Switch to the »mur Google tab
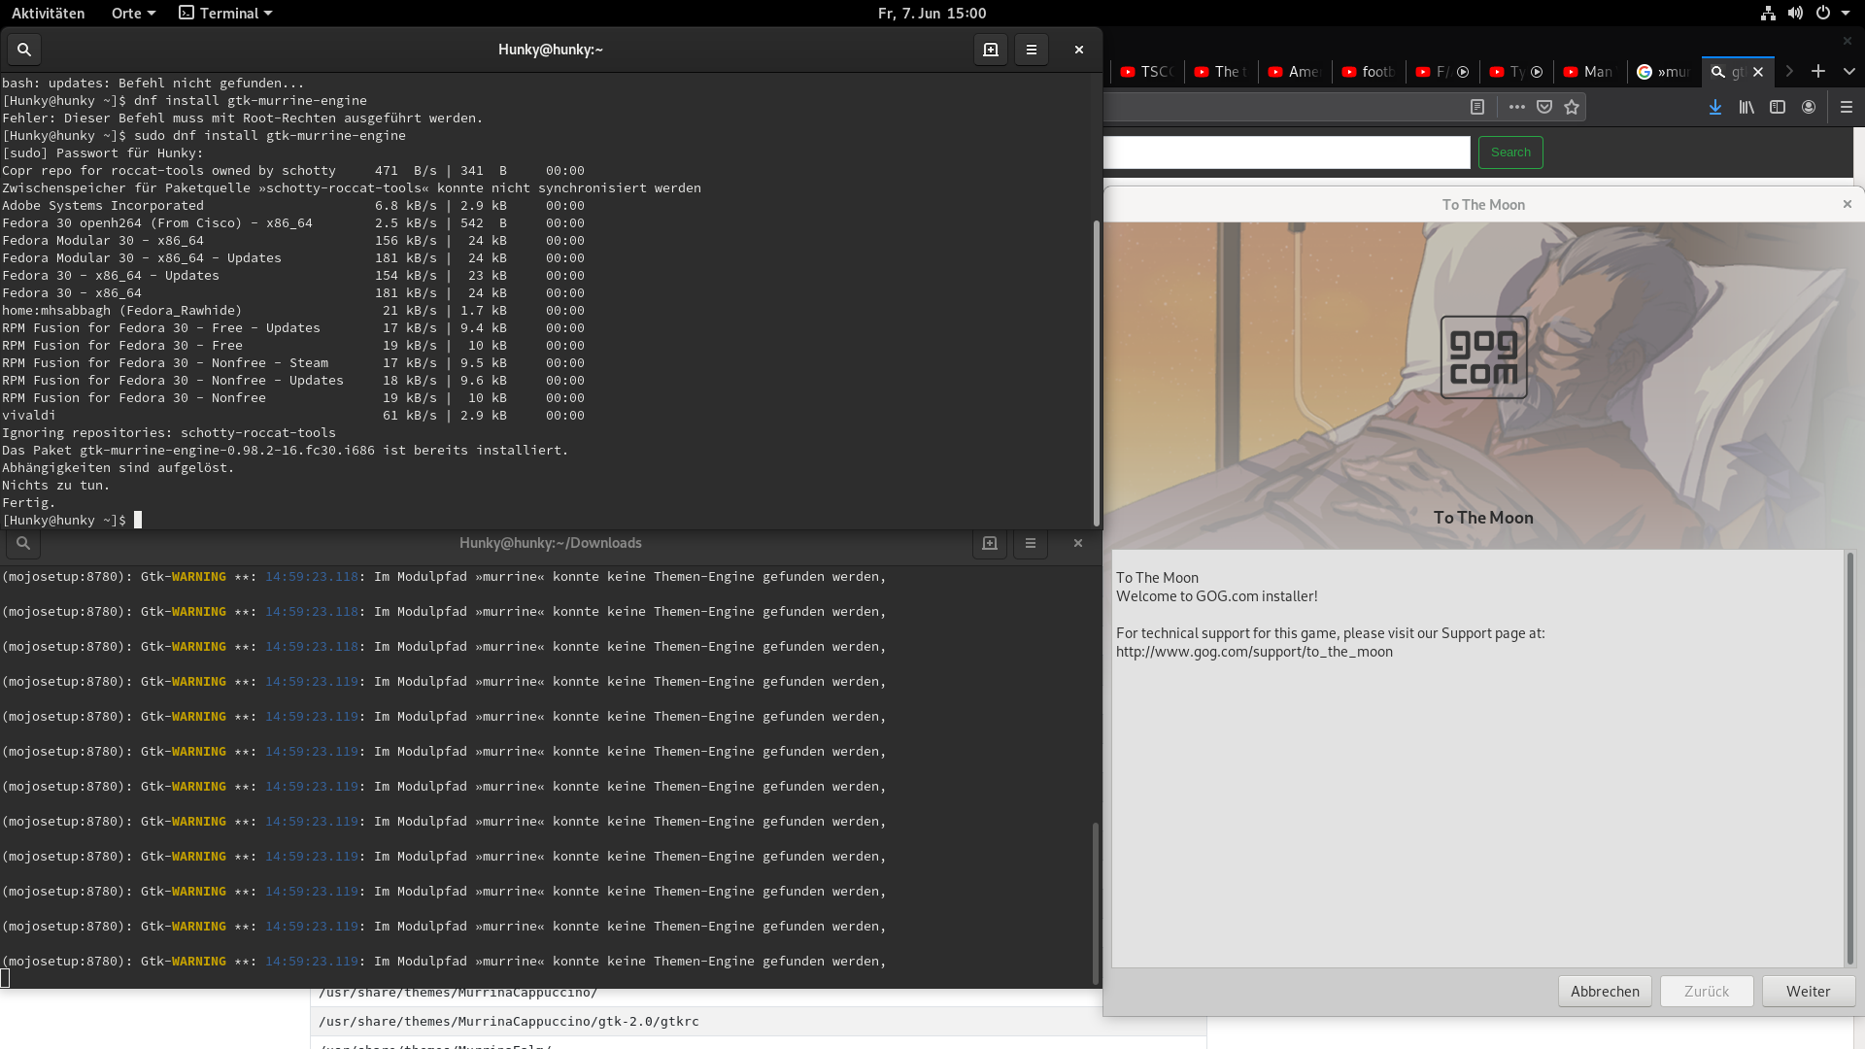 point(1664,72)
